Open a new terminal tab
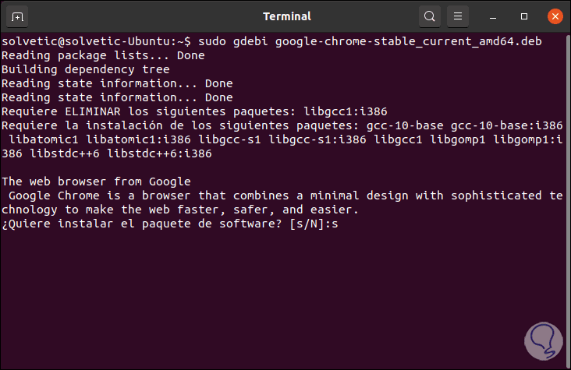 point(19,16)
